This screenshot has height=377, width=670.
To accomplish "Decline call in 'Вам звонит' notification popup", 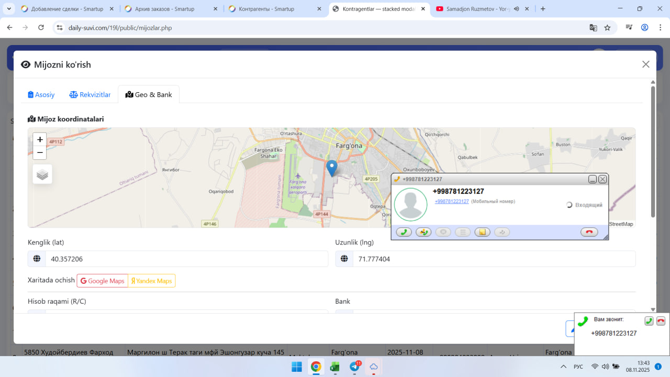I will tap(661, 321).
